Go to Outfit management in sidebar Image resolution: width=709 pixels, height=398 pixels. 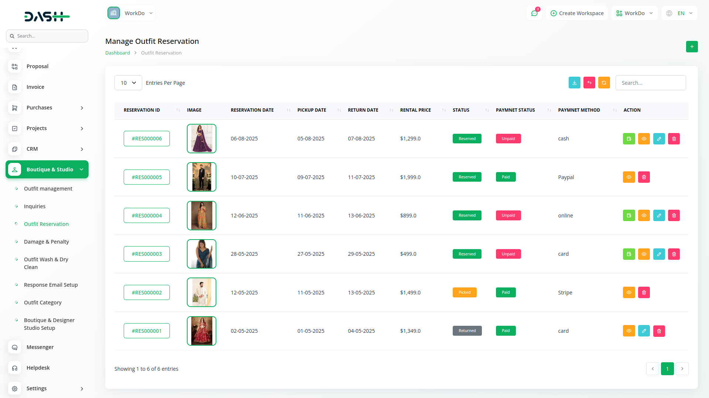tap(48, 189)
